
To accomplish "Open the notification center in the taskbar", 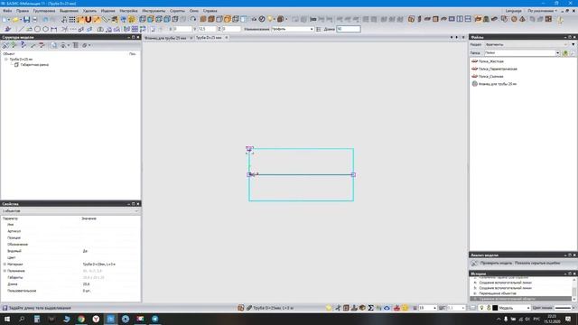I will 568,319.
